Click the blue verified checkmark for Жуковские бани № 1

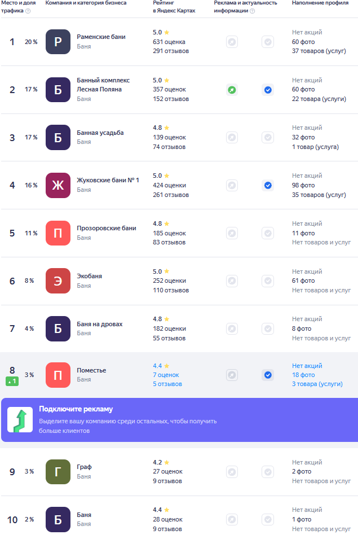[268, 185]
